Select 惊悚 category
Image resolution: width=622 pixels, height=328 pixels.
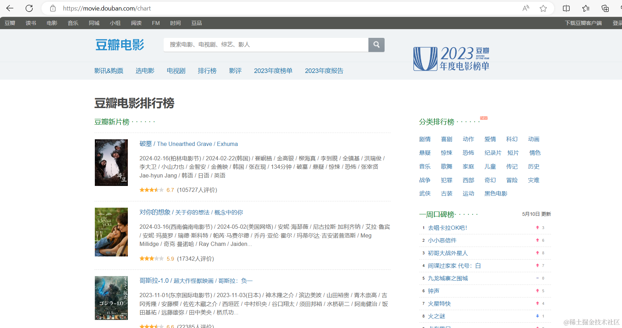(x=447, y=153)
